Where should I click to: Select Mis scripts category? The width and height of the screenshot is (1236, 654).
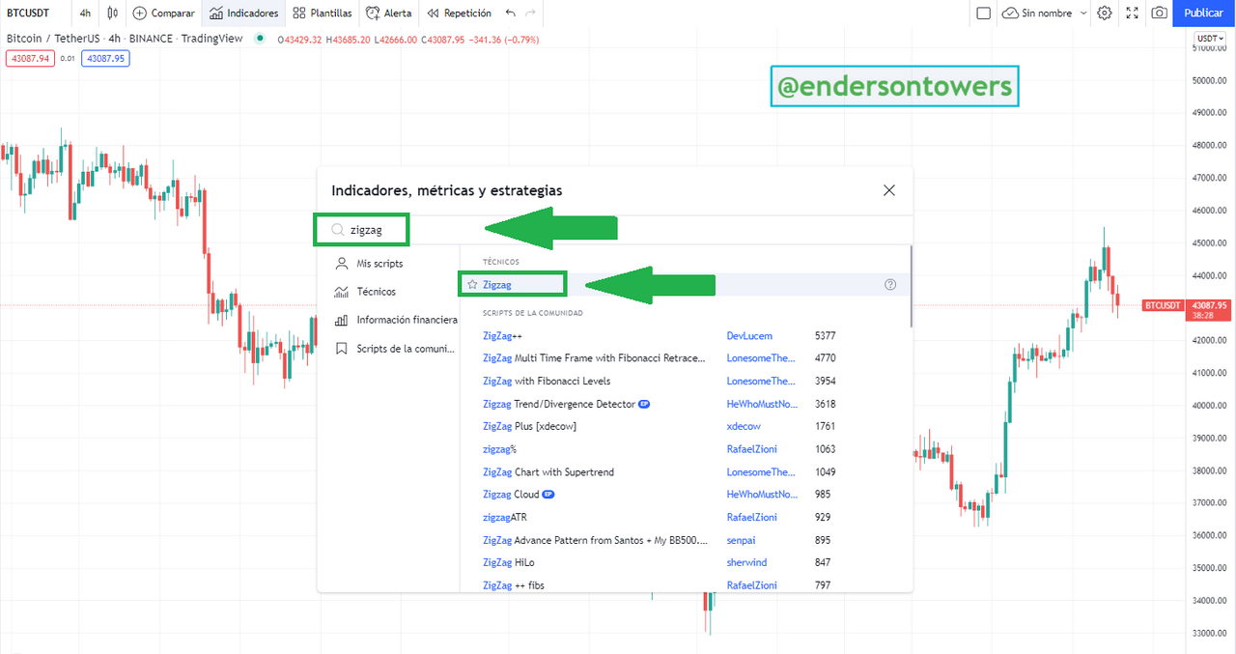(388, 264)
